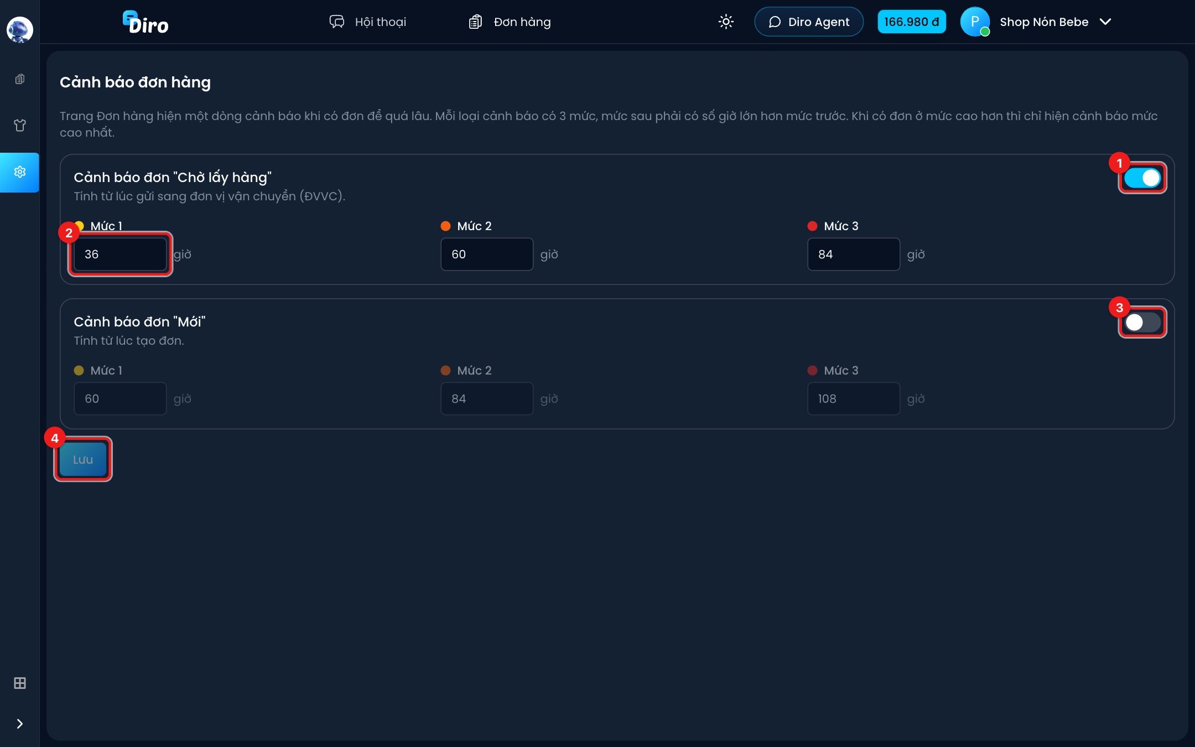Turn off the "Chờ lấy hàng" warning toggle
Screen dimensions: 1195x747
click(1142, 178)
